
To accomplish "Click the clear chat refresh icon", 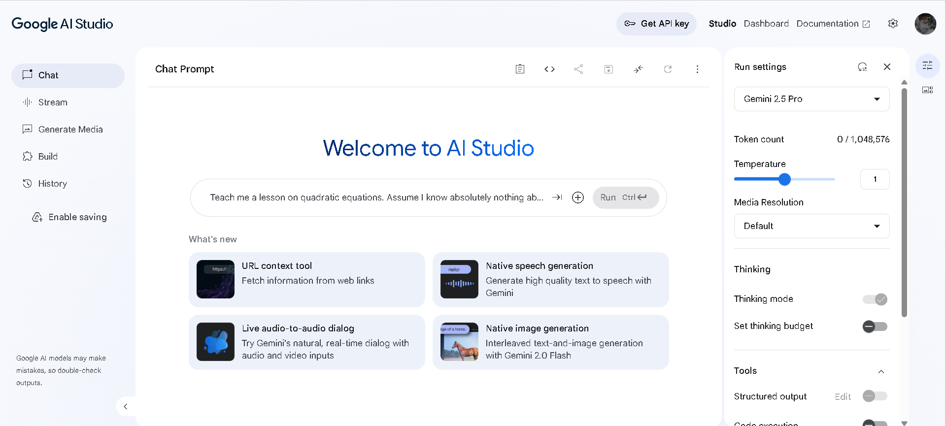I will tap(668, 69).
